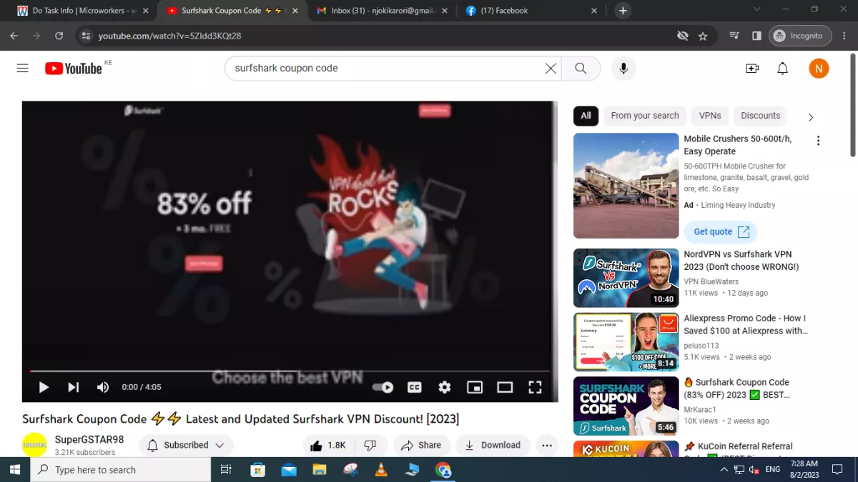Viewport: 858px width, 482px height.
Task: Open the player settings gear
Action: [x=445, y=387]
